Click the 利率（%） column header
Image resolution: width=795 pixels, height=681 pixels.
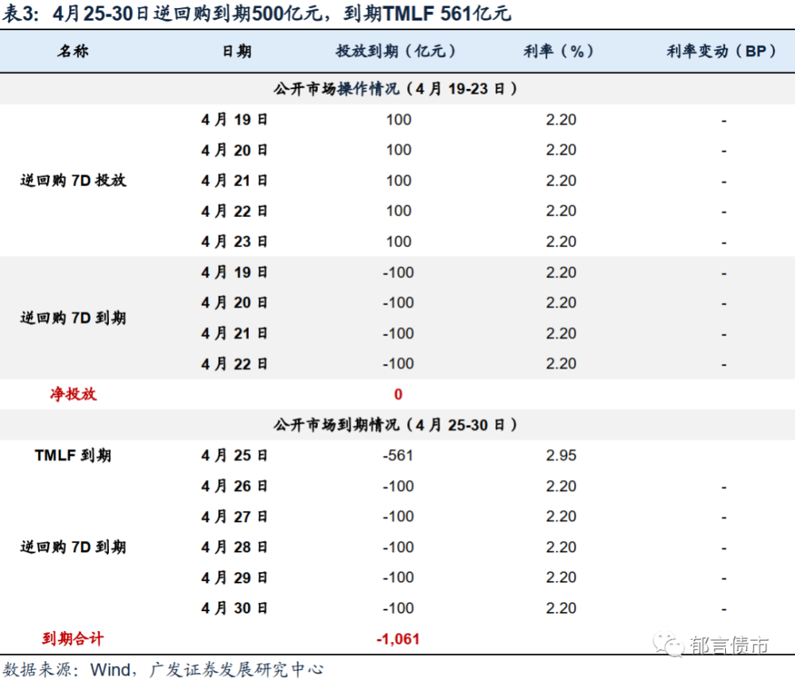[x=560, y=51]
